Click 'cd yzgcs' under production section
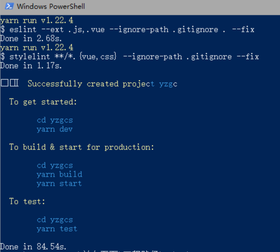Screen dimensions: 280x252 [x=55, y=166]
